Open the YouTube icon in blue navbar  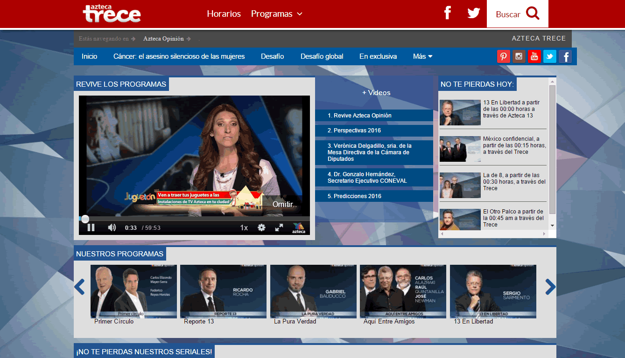point(534,56)
